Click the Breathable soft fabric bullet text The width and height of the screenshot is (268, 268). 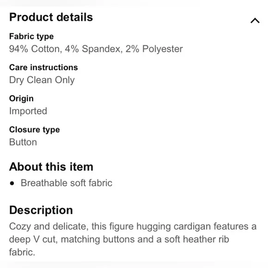tap(67, 183)
